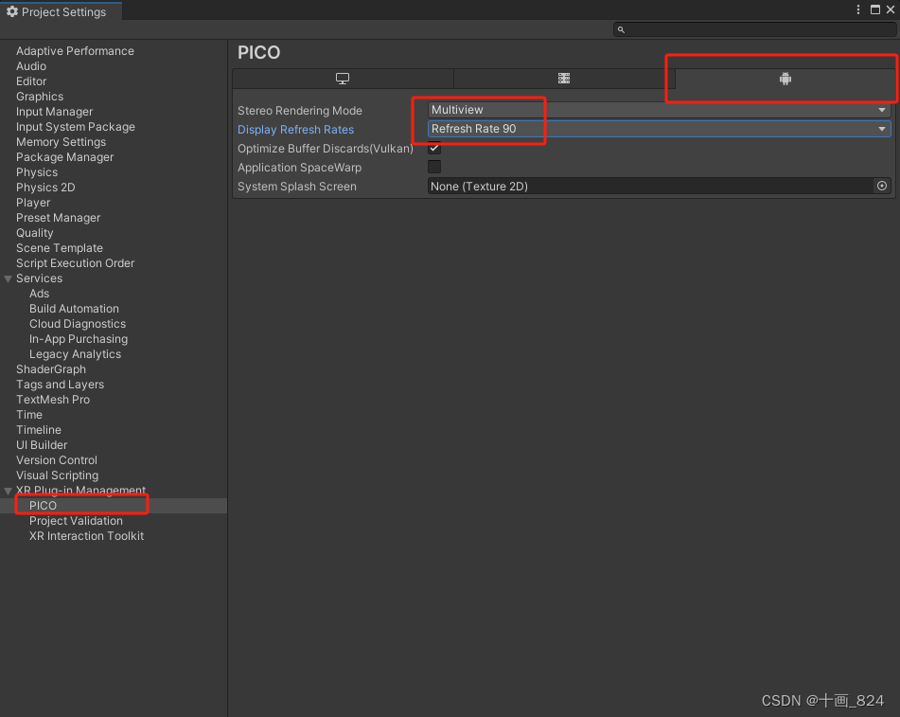Image resolution: width=900 pixels, height=717 pixels.
Task: Select Cloud Diagnostics
Action: coord(78,323)
